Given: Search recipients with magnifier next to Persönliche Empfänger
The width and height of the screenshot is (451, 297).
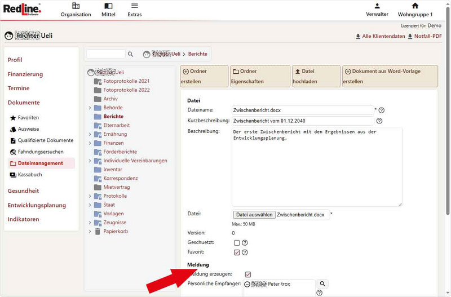Looking at the screenshot, I should (323, 284).
